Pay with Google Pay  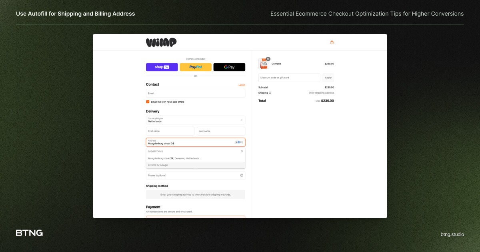point(229,67)
